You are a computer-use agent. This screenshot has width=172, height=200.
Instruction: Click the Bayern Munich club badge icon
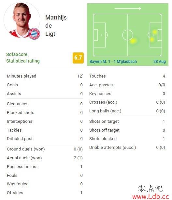point(34,34)
